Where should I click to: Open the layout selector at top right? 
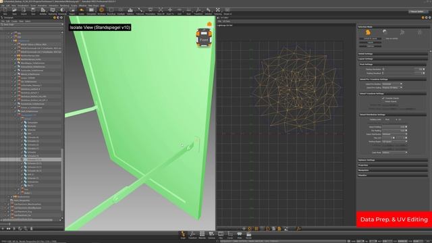click(418, 11)
